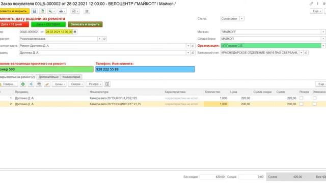Click the document list icon in top toolbar
The width and height of the screenshot is (326, 183).
tap(87, 11)
